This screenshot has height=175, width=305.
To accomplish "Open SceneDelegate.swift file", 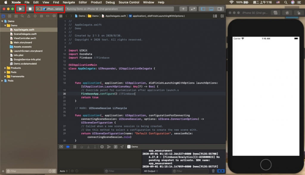I will (25, 34).
